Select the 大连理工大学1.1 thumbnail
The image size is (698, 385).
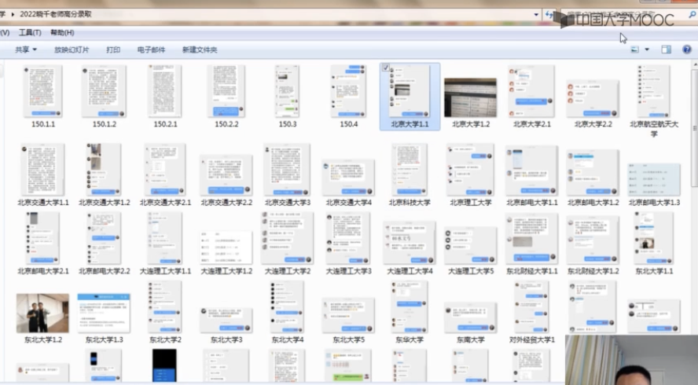coord(165,238)
